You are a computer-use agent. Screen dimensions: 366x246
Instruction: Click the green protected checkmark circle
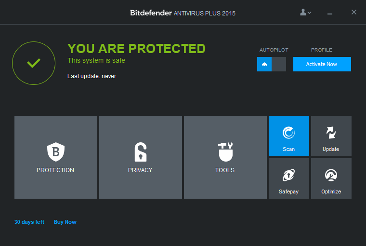[x=33, y=63]
